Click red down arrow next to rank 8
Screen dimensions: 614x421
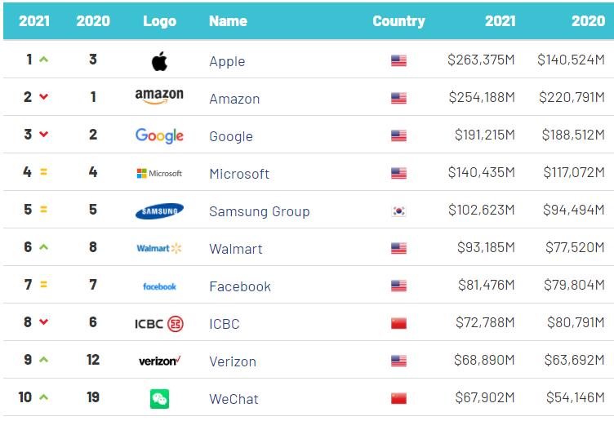point(44,322)
